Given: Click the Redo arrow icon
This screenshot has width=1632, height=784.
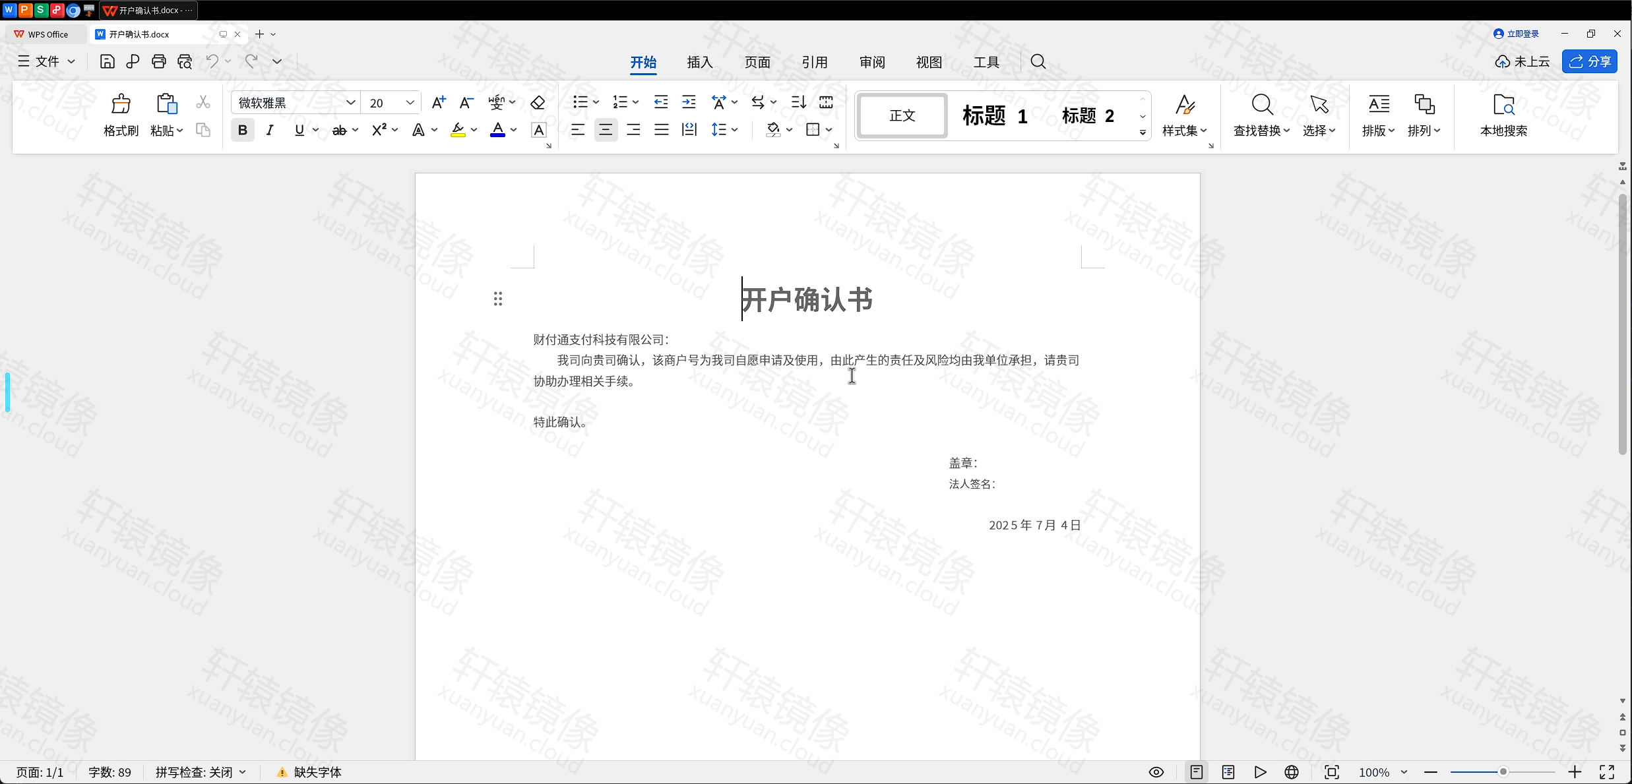Looking at the screenshot, I should (251, 61).
